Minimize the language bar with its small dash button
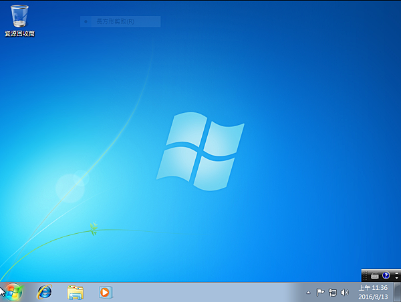 tap(396, 273)
